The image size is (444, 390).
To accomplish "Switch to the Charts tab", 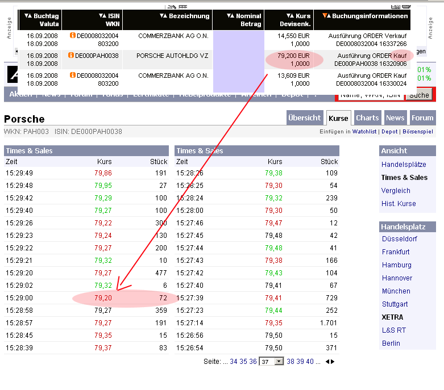I will tap(367, 118).
